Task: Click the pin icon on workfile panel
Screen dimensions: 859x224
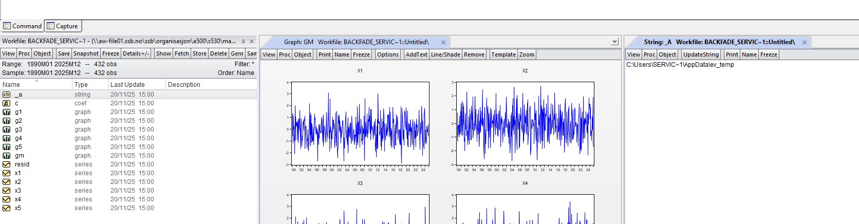Action: 243,41
